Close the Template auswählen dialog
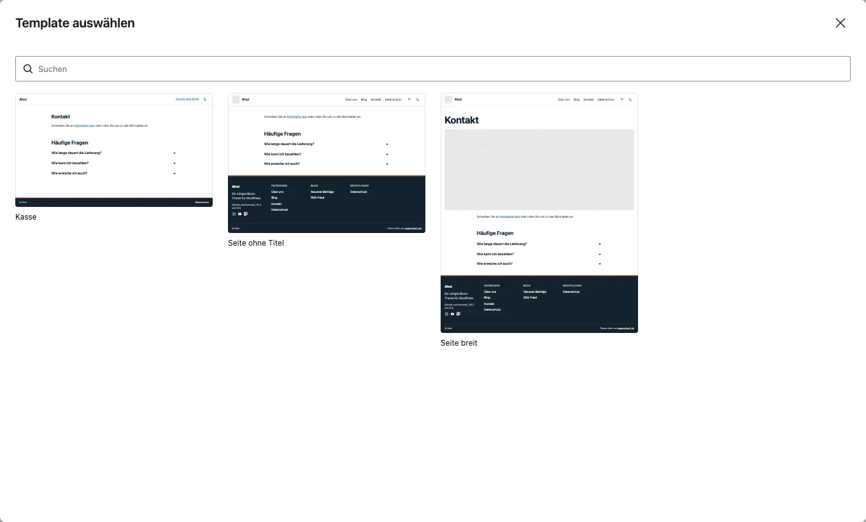Viewport: 866px width, 522px height. (841, 23)
